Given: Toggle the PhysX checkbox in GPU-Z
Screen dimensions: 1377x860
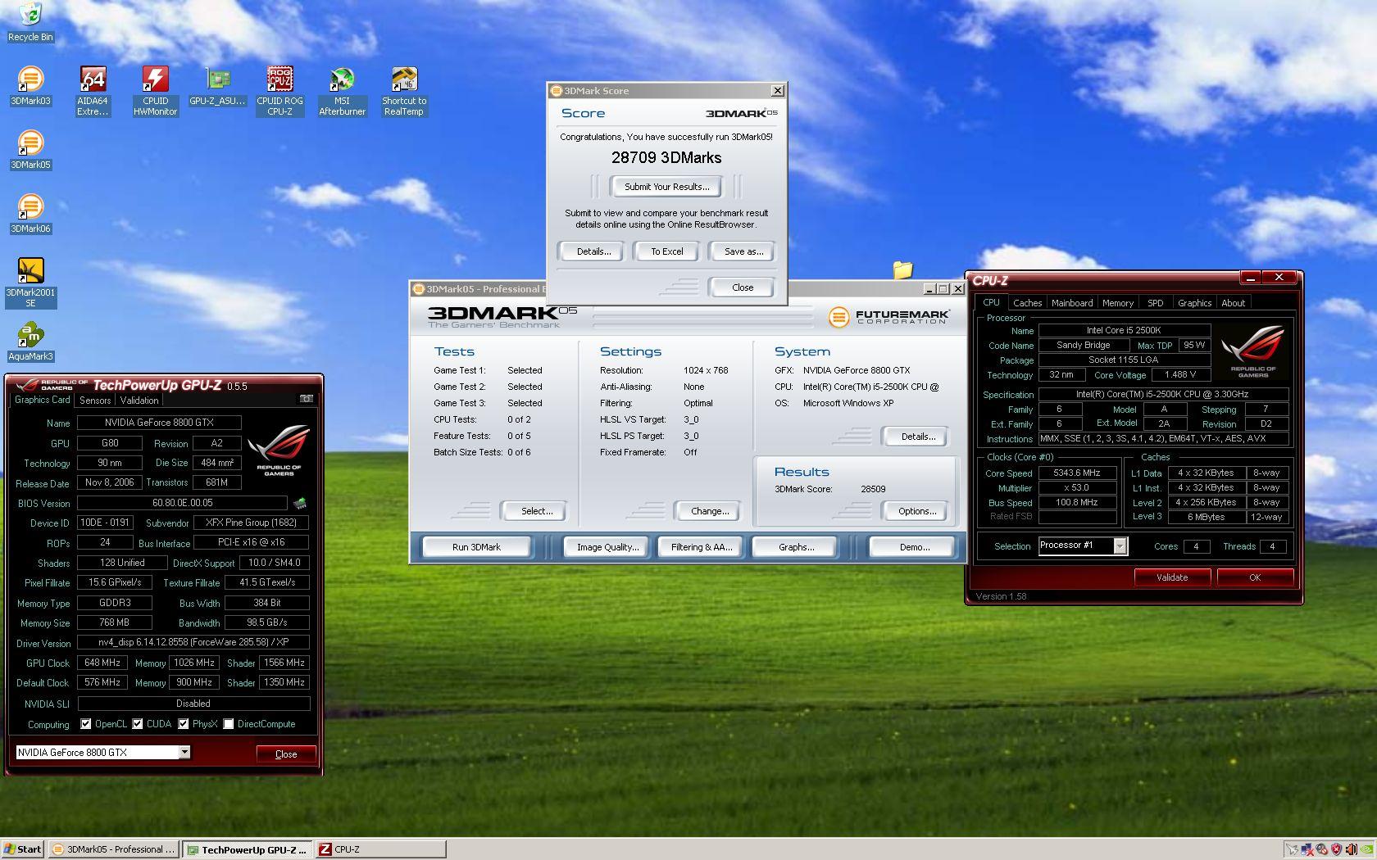Looking at the screenshot, I should (x=184, y=724).
